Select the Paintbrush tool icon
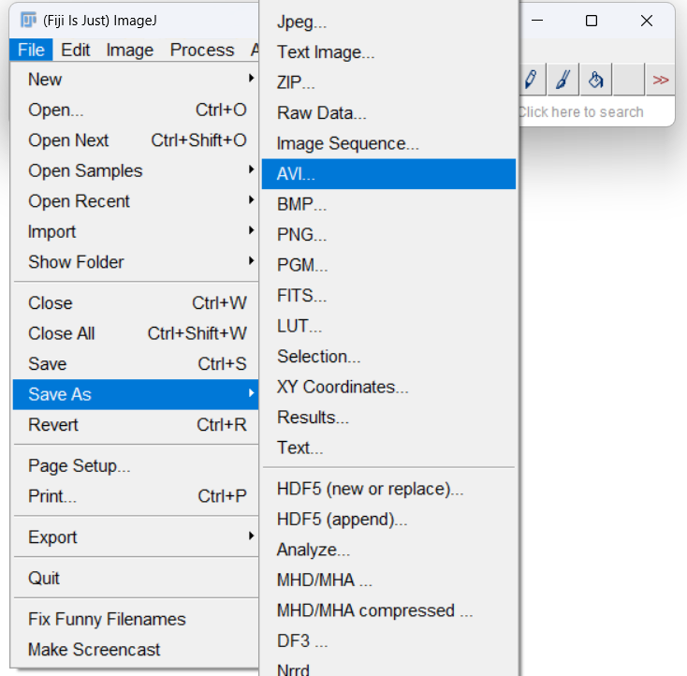Screen dimensions: 687x676 563,80
